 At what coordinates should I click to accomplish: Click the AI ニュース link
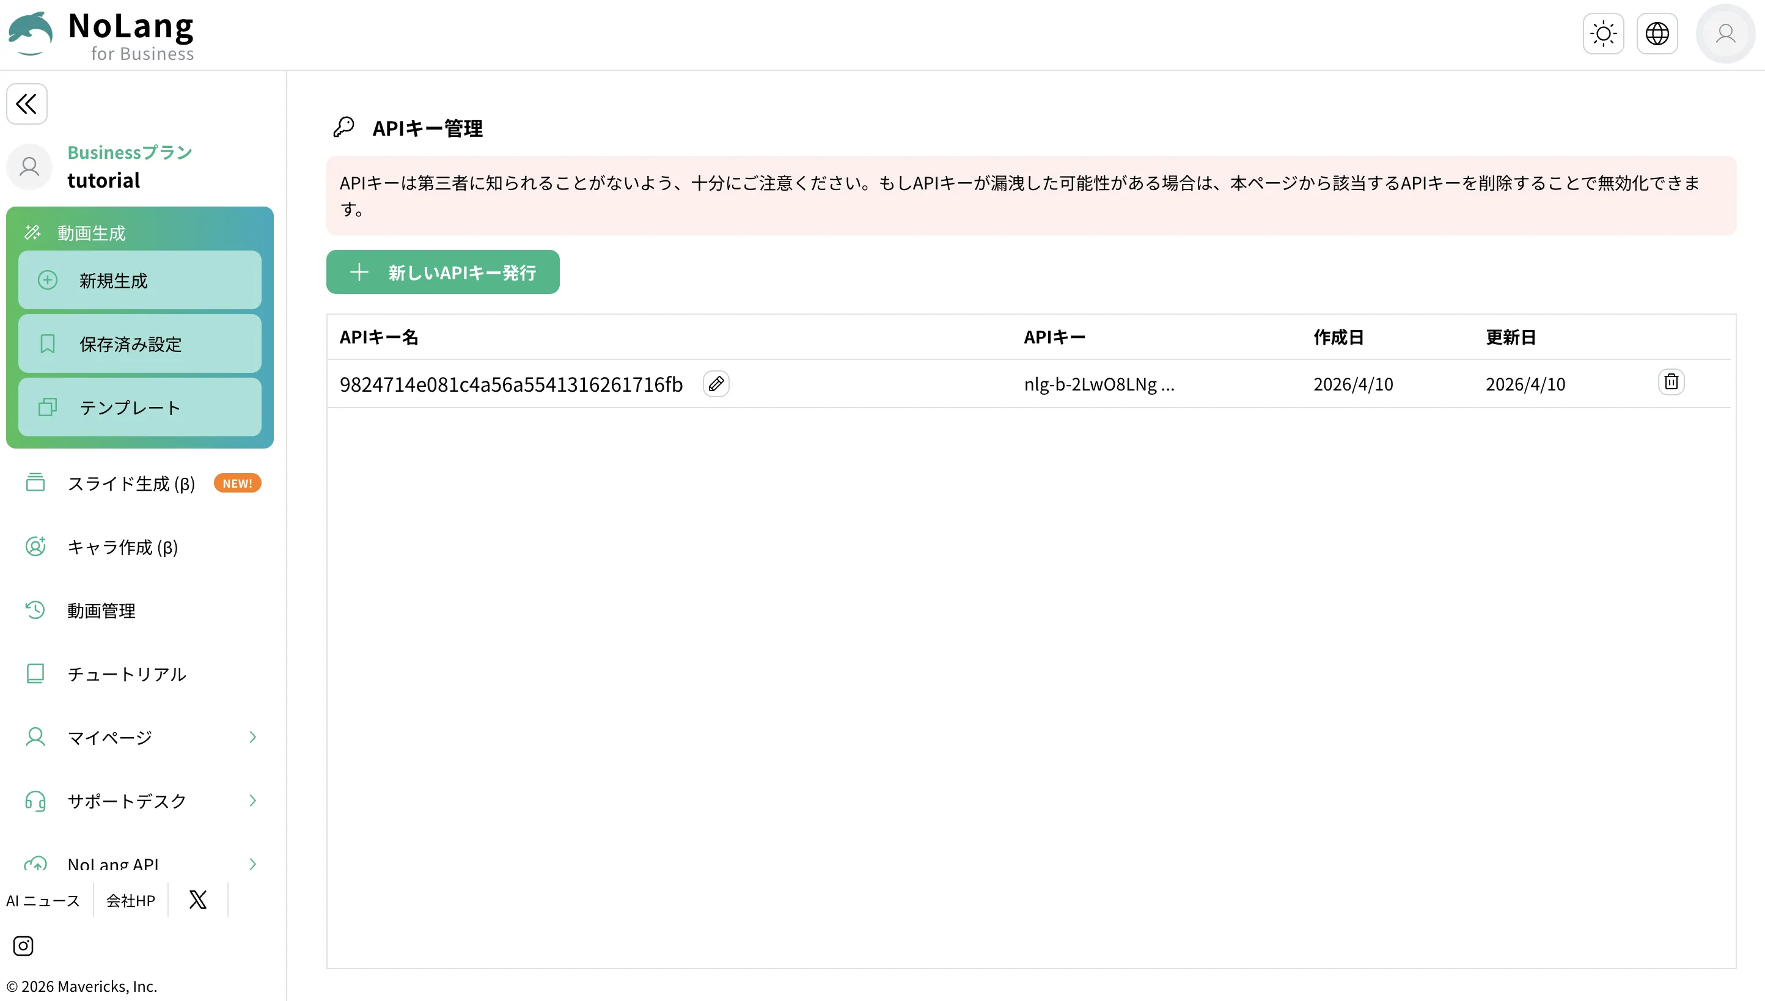(43, 901)
